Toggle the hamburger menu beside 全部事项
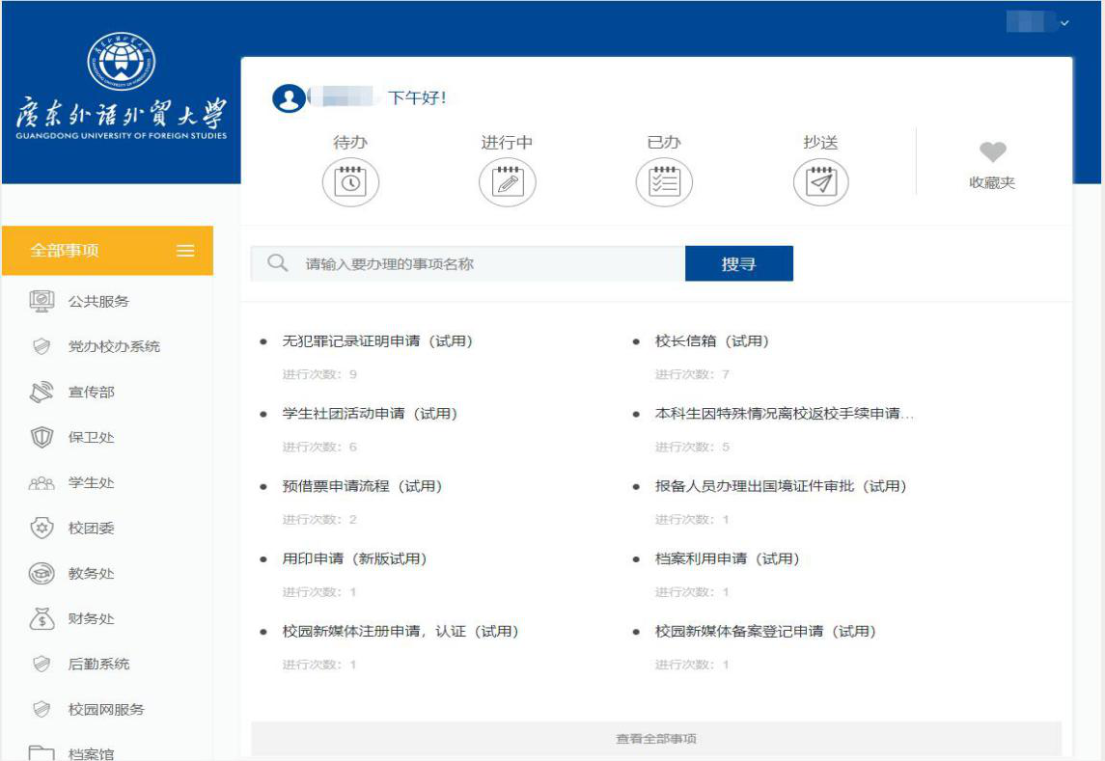Screen dimensions: 1105x761 point(186,249)
